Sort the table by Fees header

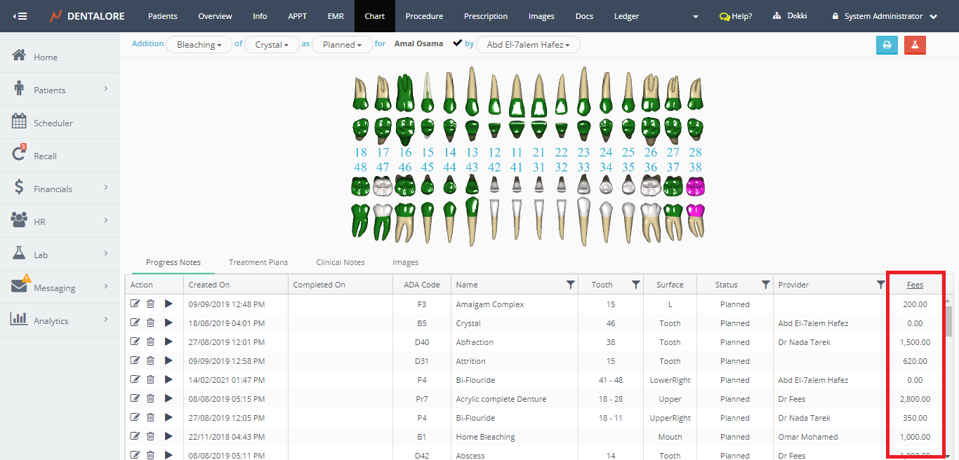[915, 285]
